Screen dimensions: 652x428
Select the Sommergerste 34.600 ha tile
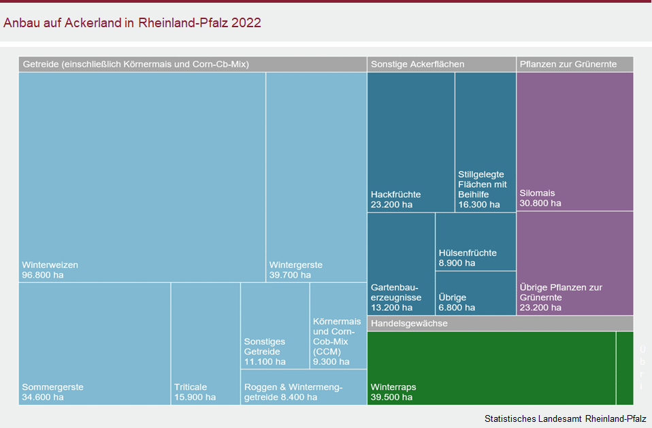coord(95,344)
